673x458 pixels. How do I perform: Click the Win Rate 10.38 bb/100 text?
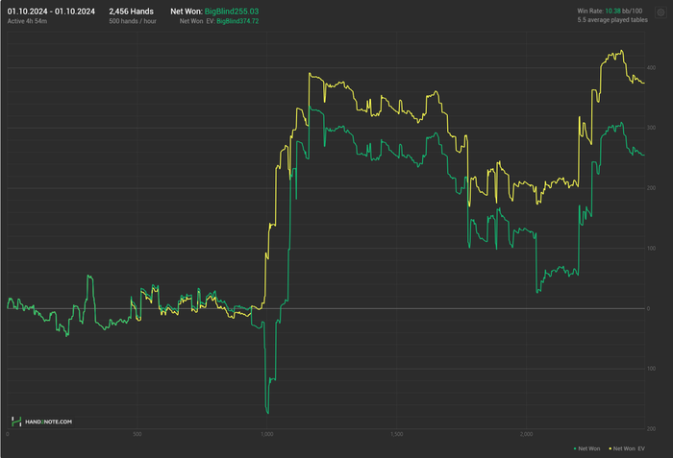pos(610,12)
